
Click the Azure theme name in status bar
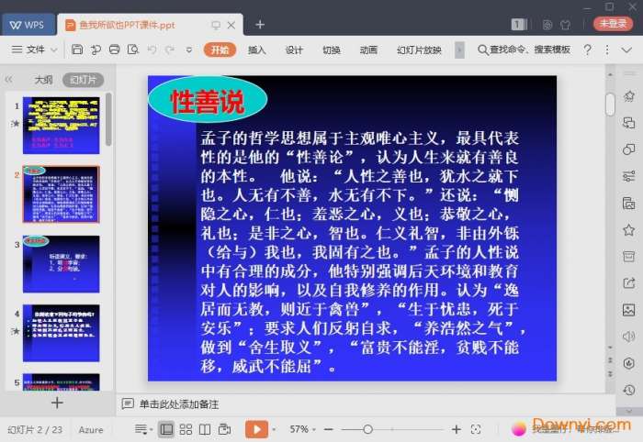click(91, 430)
